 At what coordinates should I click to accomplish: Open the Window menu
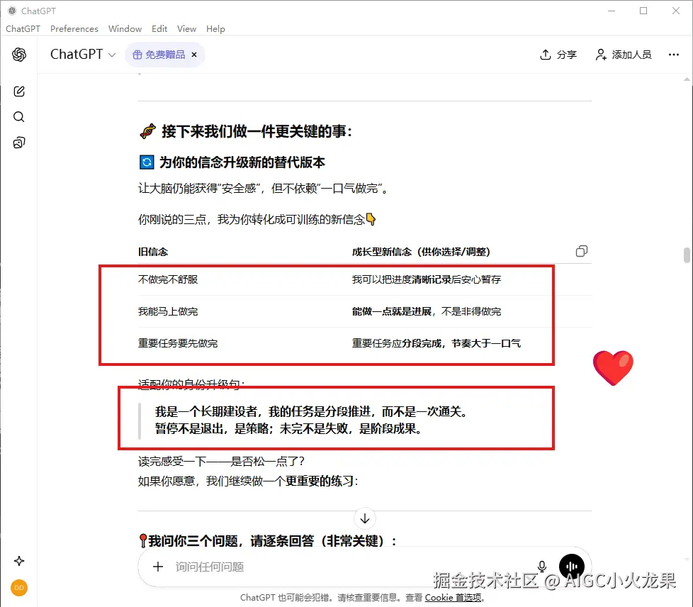[125, 29]
